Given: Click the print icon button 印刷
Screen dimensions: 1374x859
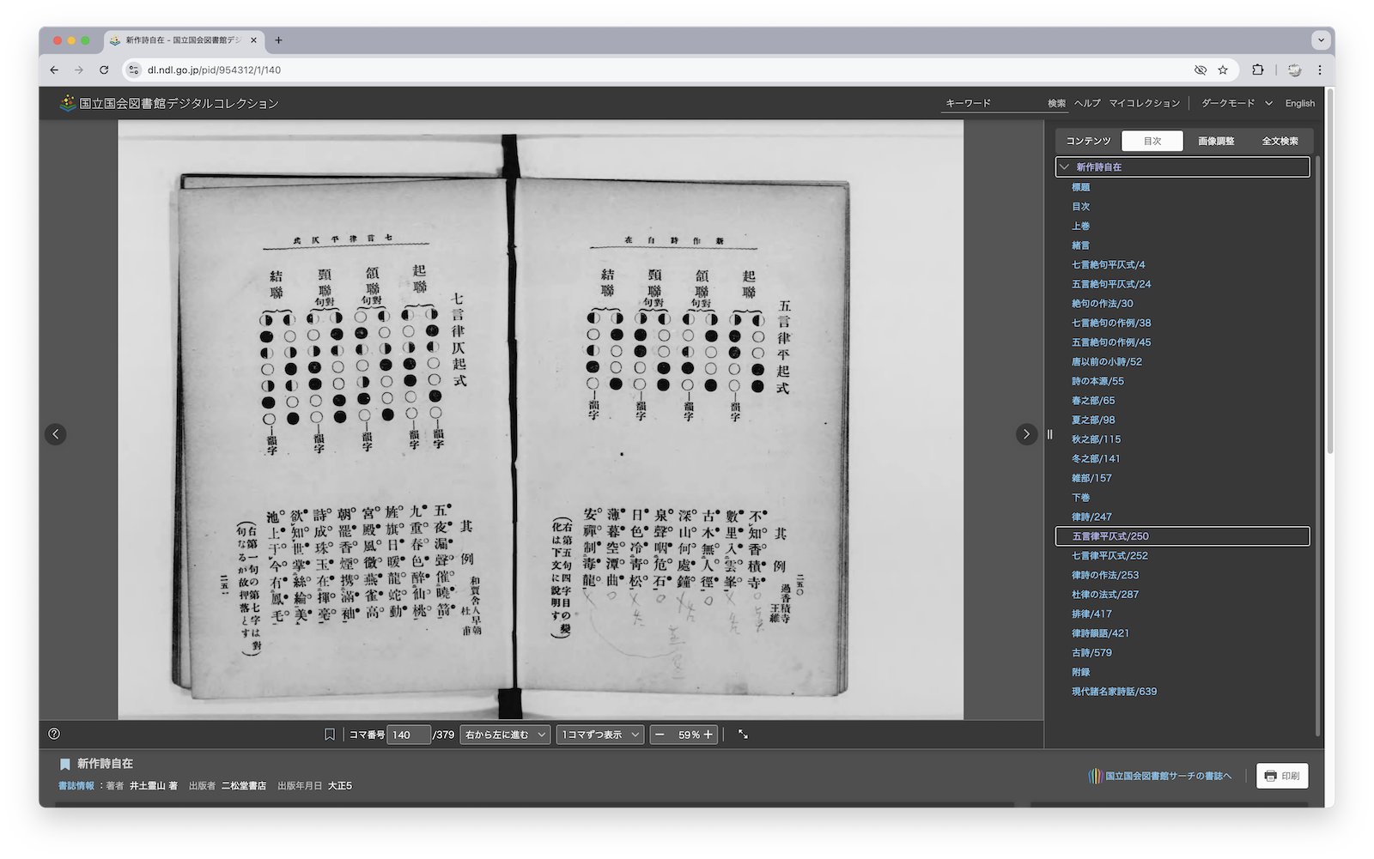Looking at the screenshot, I should (1282, 776).
